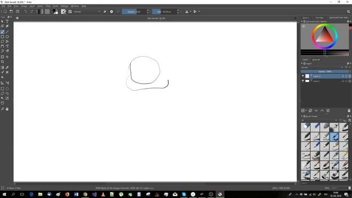Viewport: 352px width, 198px height.
Task: Open the Chrome icon in the taskbar
Action: (x=85, y=194)
